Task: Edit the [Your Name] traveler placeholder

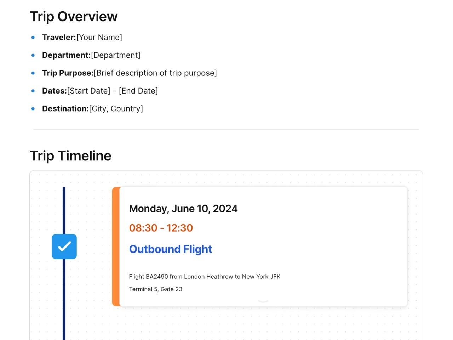Action: 99,38
